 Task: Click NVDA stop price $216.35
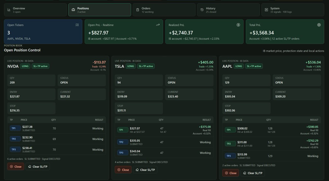pyautogui.click(x=15, y=111)
